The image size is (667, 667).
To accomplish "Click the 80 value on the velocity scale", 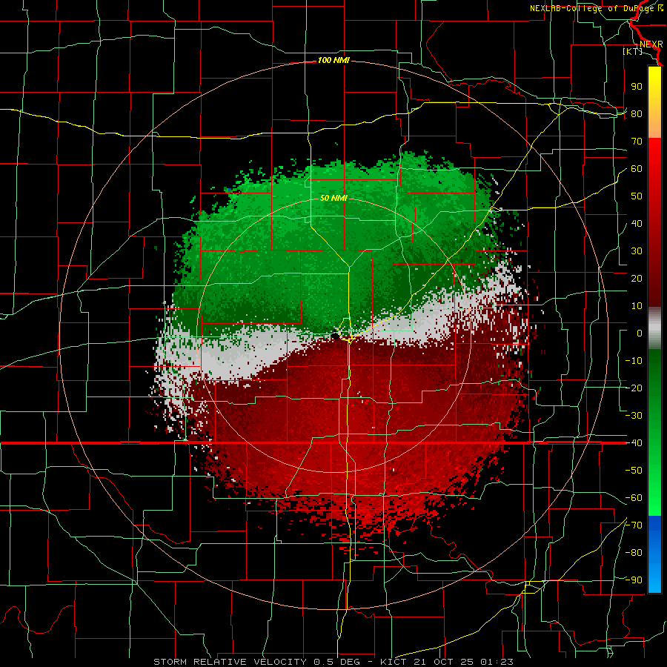I will [637, 114].
